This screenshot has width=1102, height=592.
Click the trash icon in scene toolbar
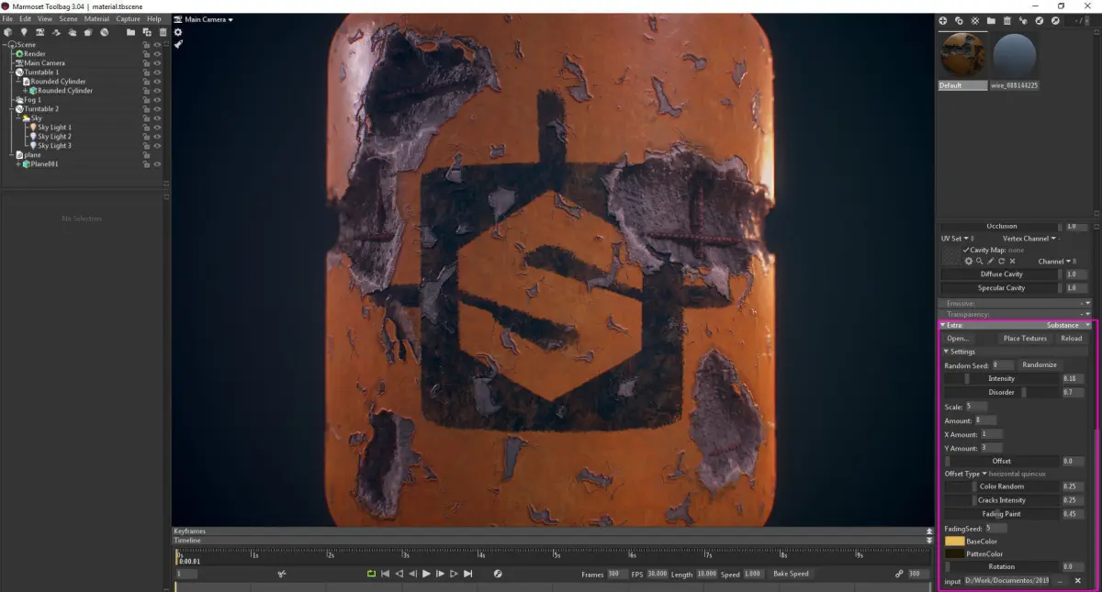tap(163, 32)
